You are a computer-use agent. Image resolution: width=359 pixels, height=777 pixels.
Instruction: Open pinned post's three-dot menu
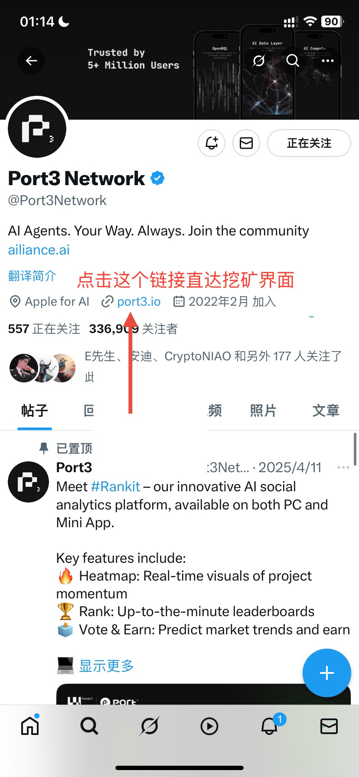point(343,467)
